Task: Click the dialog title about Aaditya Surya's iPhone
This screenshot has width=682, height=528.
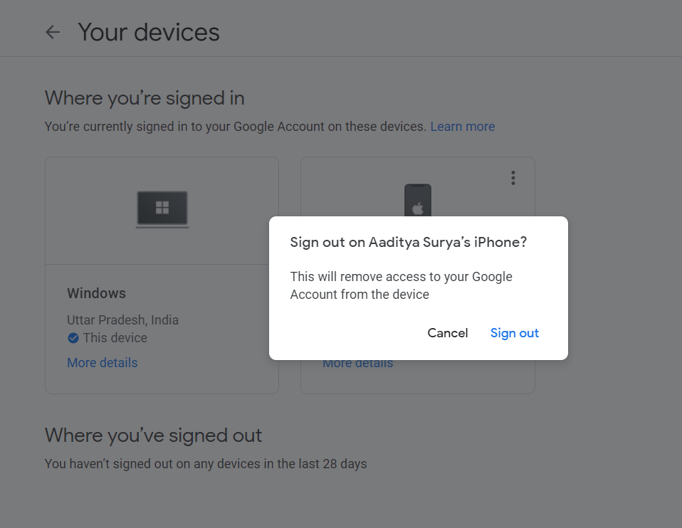Action: (409, 242)
